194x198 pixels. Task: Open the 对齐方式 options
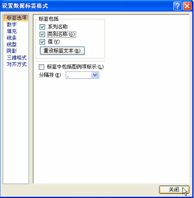(17, 64)
